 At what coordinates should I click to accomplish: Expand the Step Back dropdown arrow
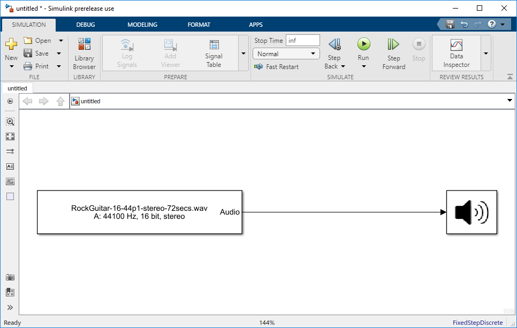[x=343, y=66]
